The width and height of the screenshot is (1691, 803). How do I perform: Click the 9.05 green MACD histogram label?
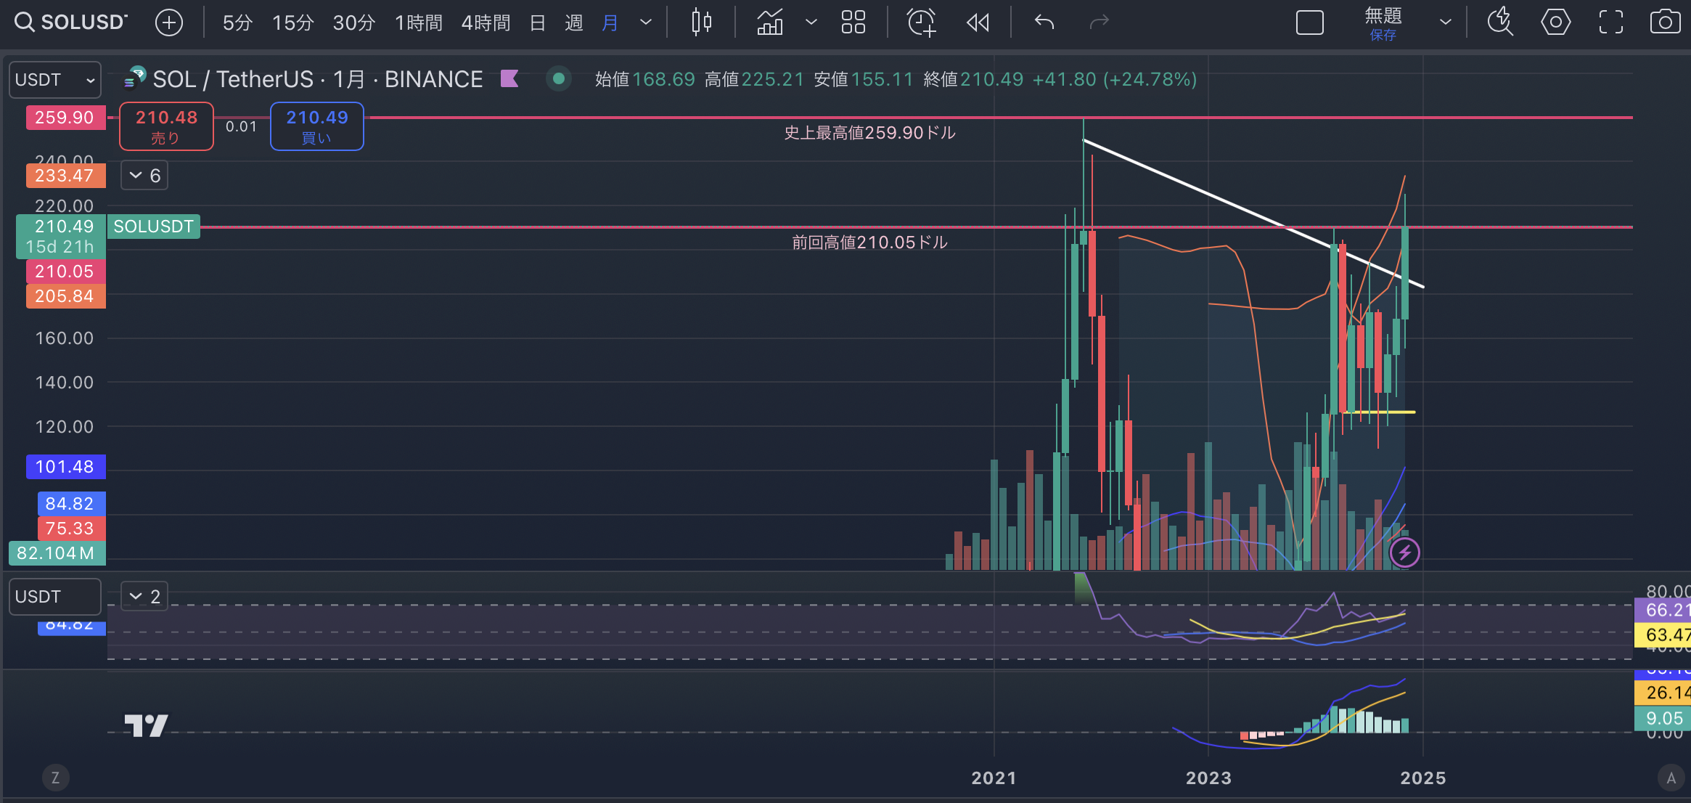[1663, 719]
